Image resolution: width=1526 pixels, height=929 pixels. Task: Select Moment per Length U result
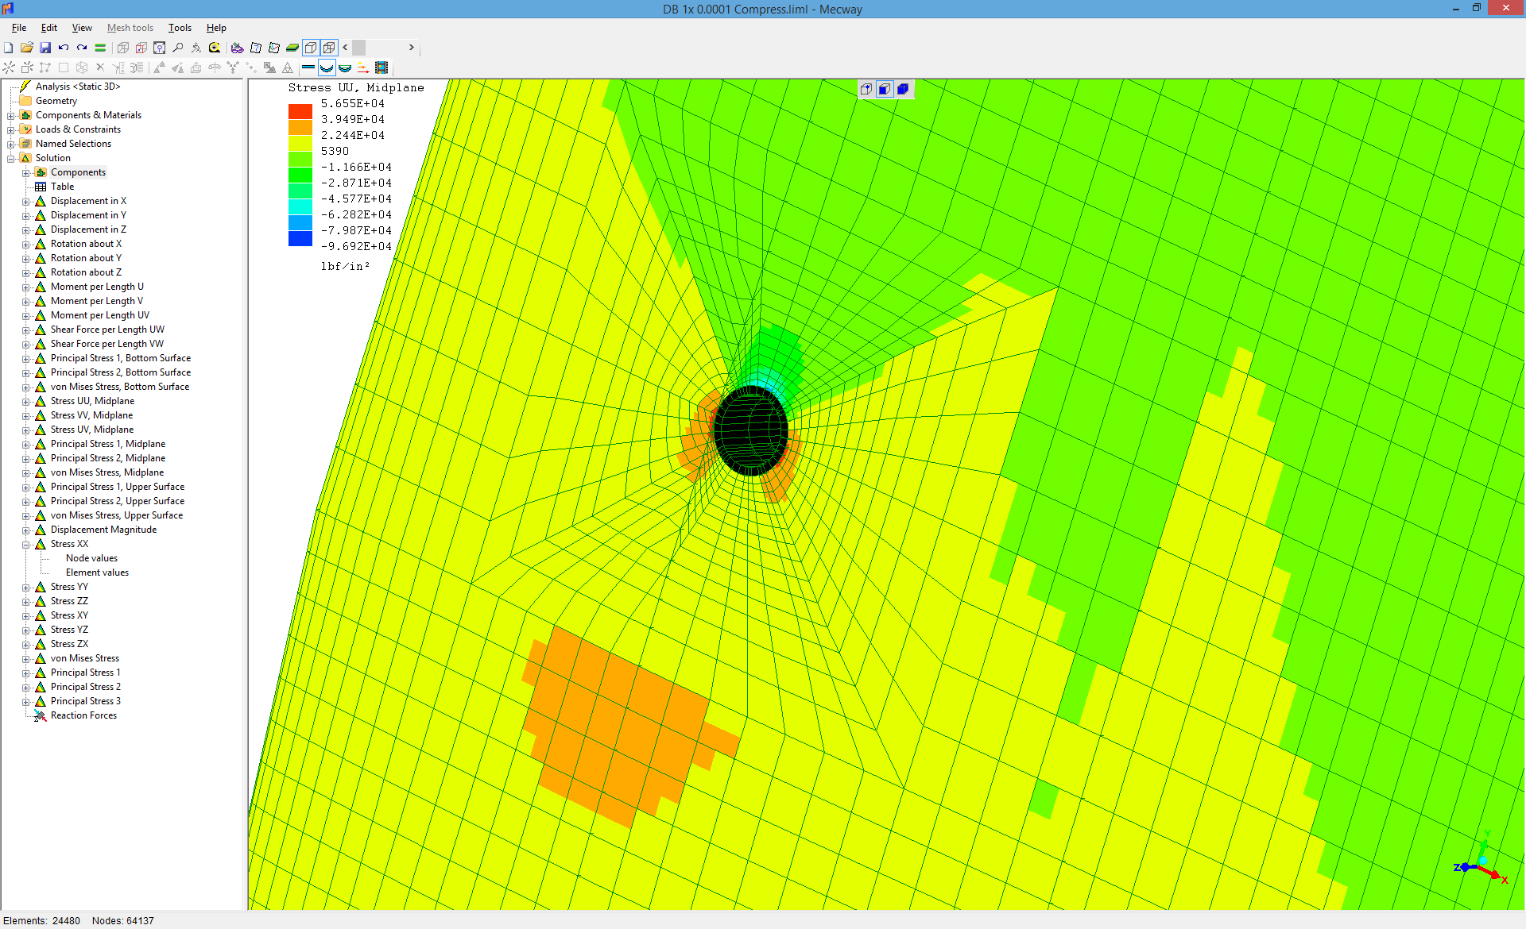click(x=97, y=287)
